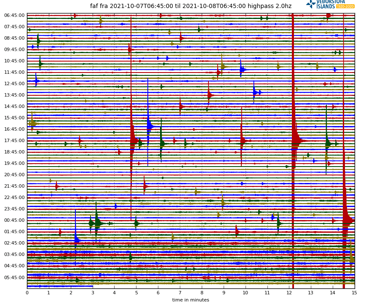Click the x-axis tick label 10

point(246,293)
